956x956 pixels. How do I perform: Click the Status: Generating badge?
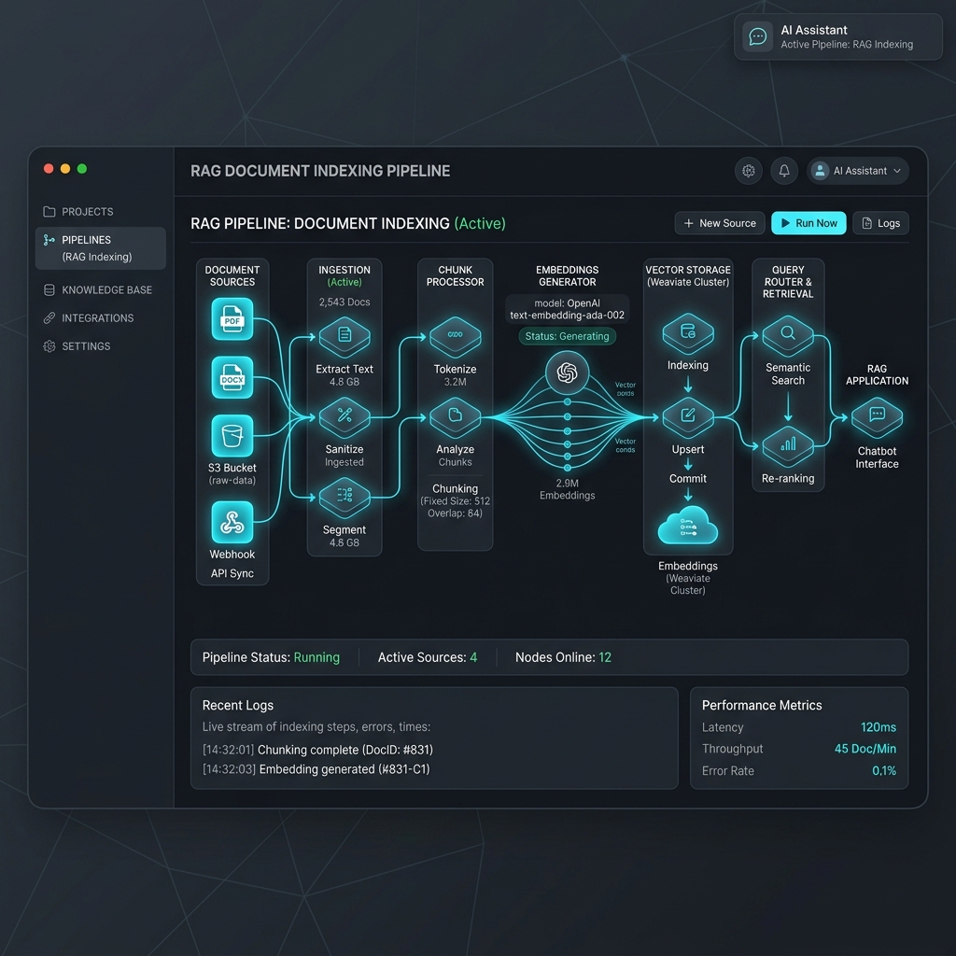click(567, 336)
